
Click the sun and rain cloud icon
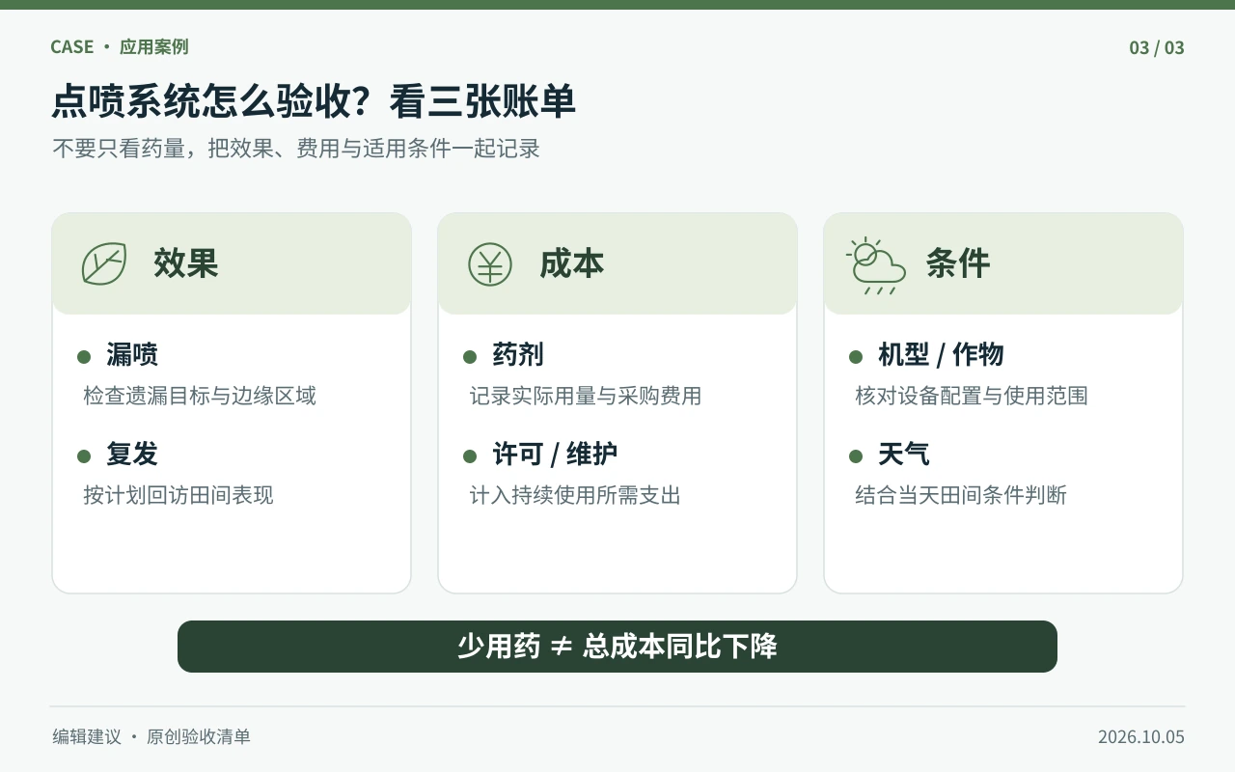click(876, 265)
